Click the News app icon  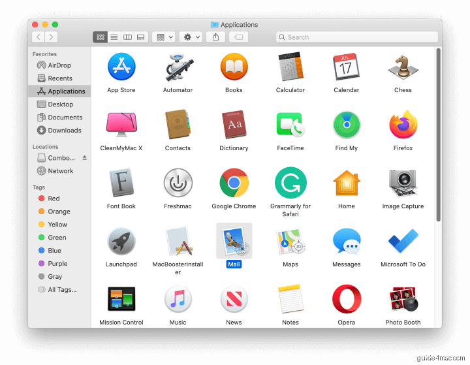(234, 299)
